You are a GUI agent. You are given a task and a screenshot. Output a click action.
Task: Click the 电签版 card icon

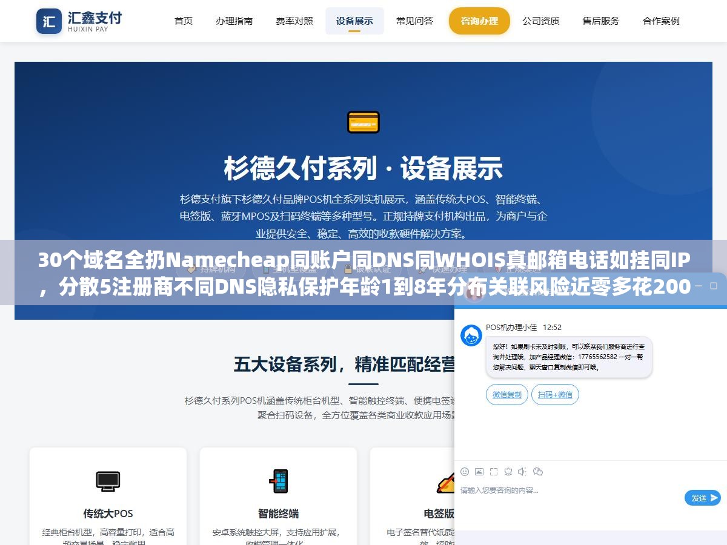tap(445, 483)
